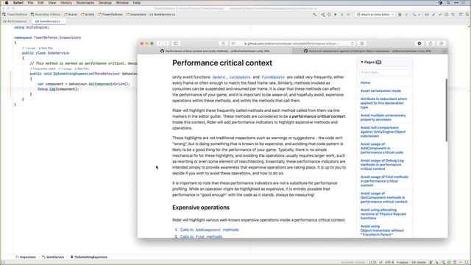
Task: Open 'Attribute is redundant' wiki page link
Action: 383,103
